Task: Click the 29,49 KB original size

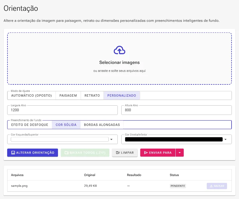Action: (90, 186)
